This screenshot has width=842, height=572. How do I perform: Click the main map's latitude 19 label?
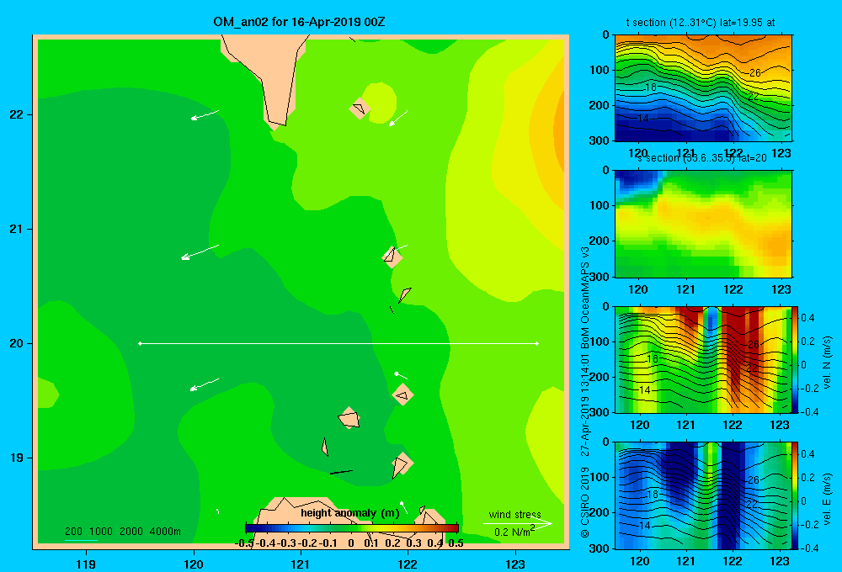pyautogui.click(x=17, y=458)
